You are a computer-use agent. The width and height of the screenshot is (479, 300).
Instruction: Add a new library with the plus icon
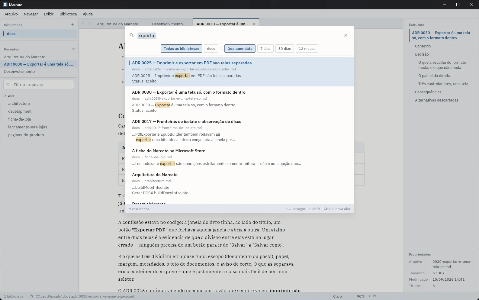click(72, 25)
